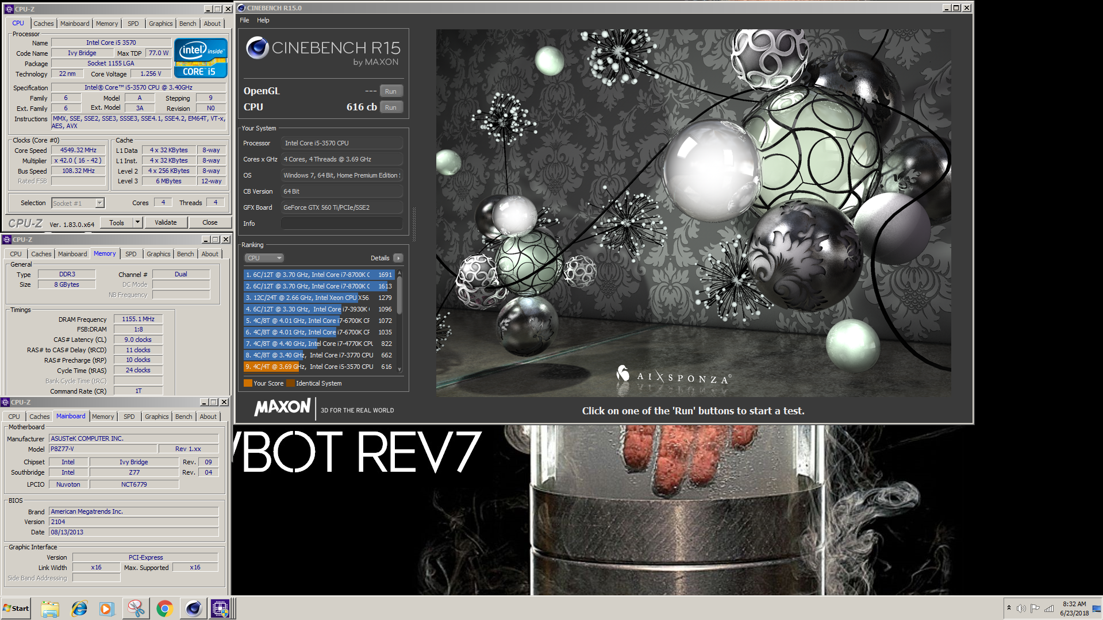Screen dimensions: 1103x620
Task: Open the Snipping Tool taskbar icon
Action: tap(136, 609)
